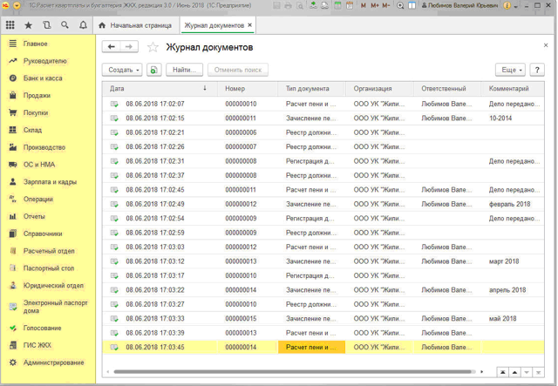The image size is (558, 386).
Task: Click the Найти... button
Action: [x=185, y=70]
